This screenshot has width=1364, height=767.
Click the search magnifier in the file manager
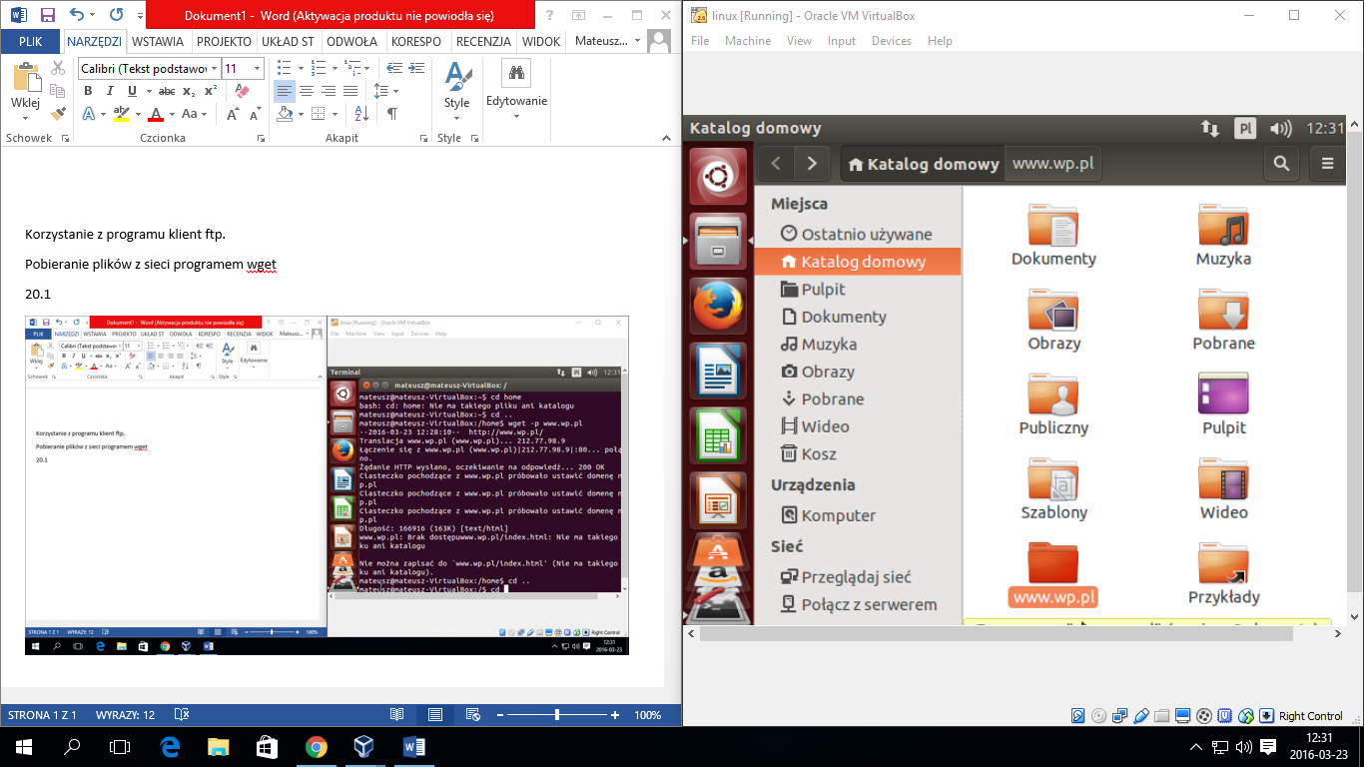[1280, 164]
